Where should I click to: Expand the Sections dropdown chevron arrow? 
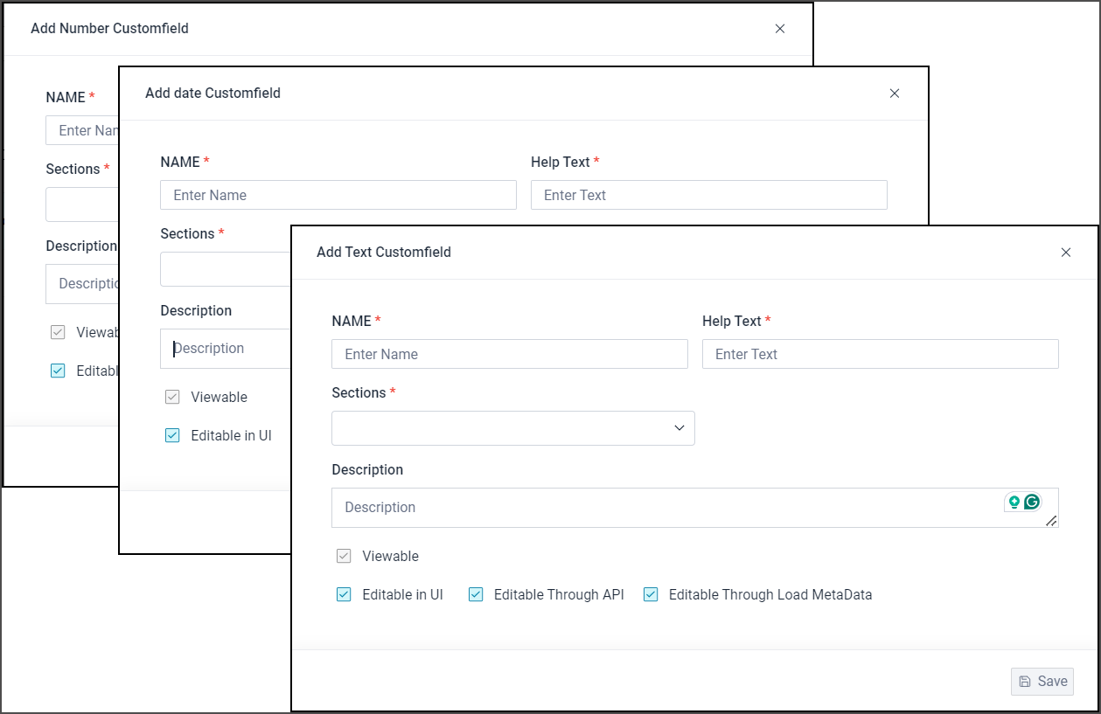(679, 428)
